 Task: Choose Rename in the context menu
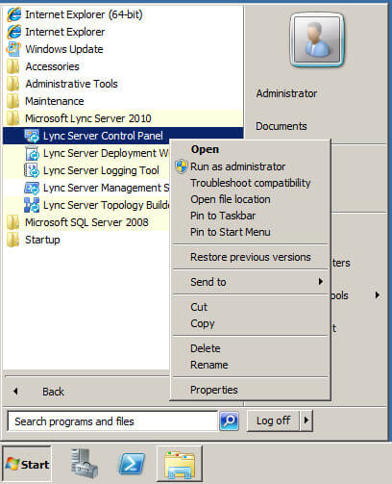209,365
